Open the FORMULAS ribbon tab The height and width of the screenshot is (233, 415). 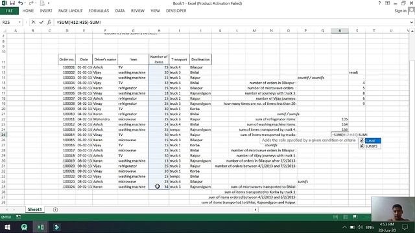pyautogui.click(x=99, y=11)
